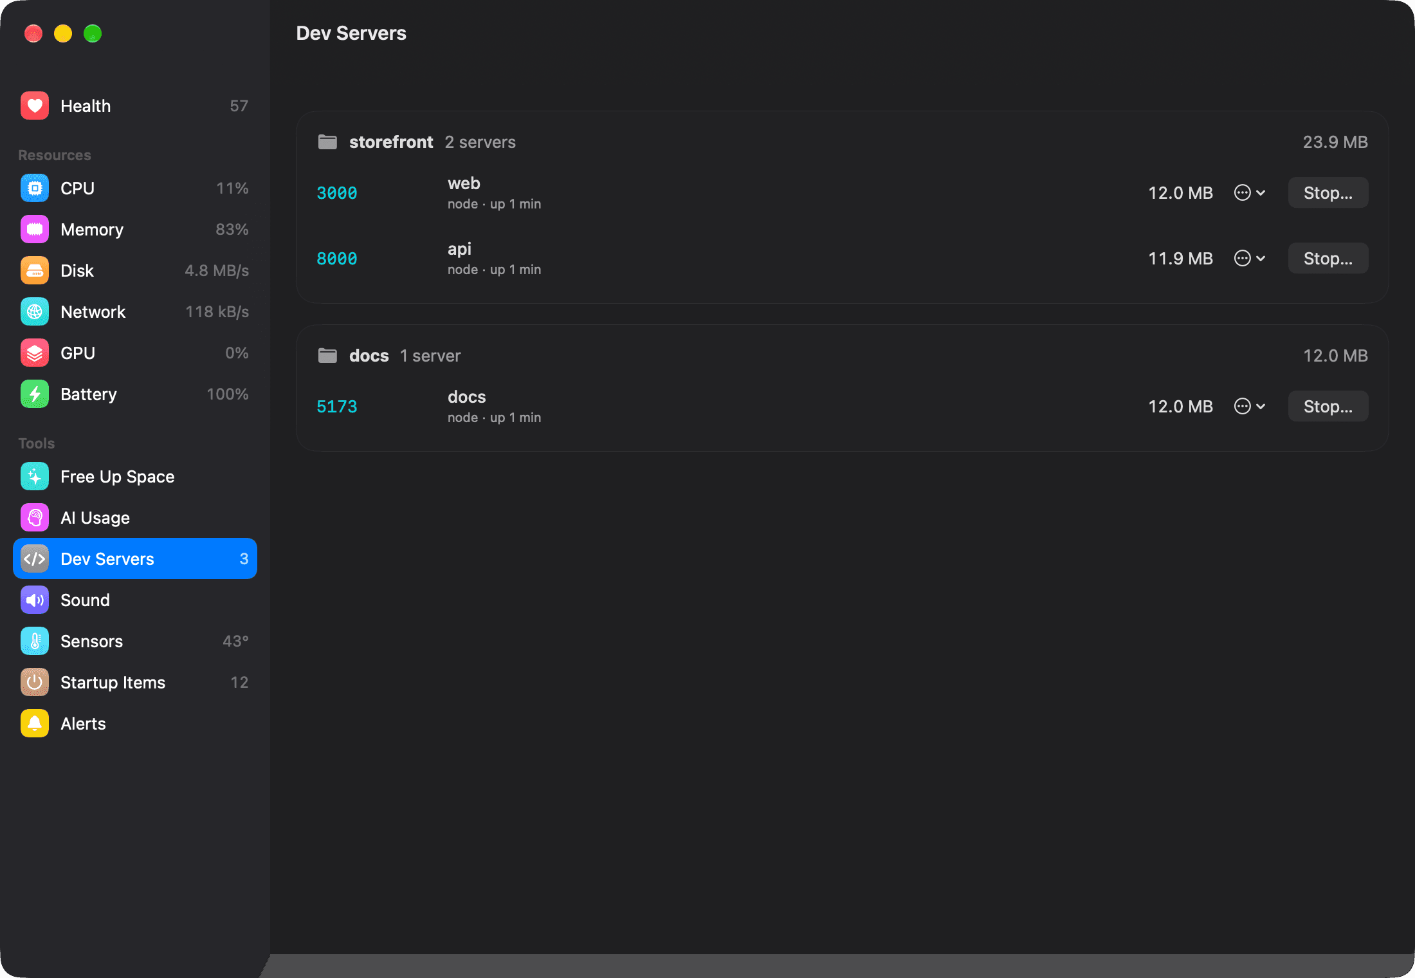Stop the docs server on port 5173
This screenshot has width=1415, height=978.
(1328, 406)
